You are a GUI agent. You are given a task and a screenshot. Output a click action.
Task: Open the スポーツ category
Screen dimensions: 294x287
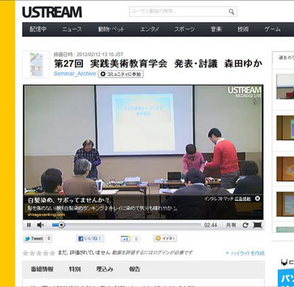pyautogui.click(x=184, y=29)
